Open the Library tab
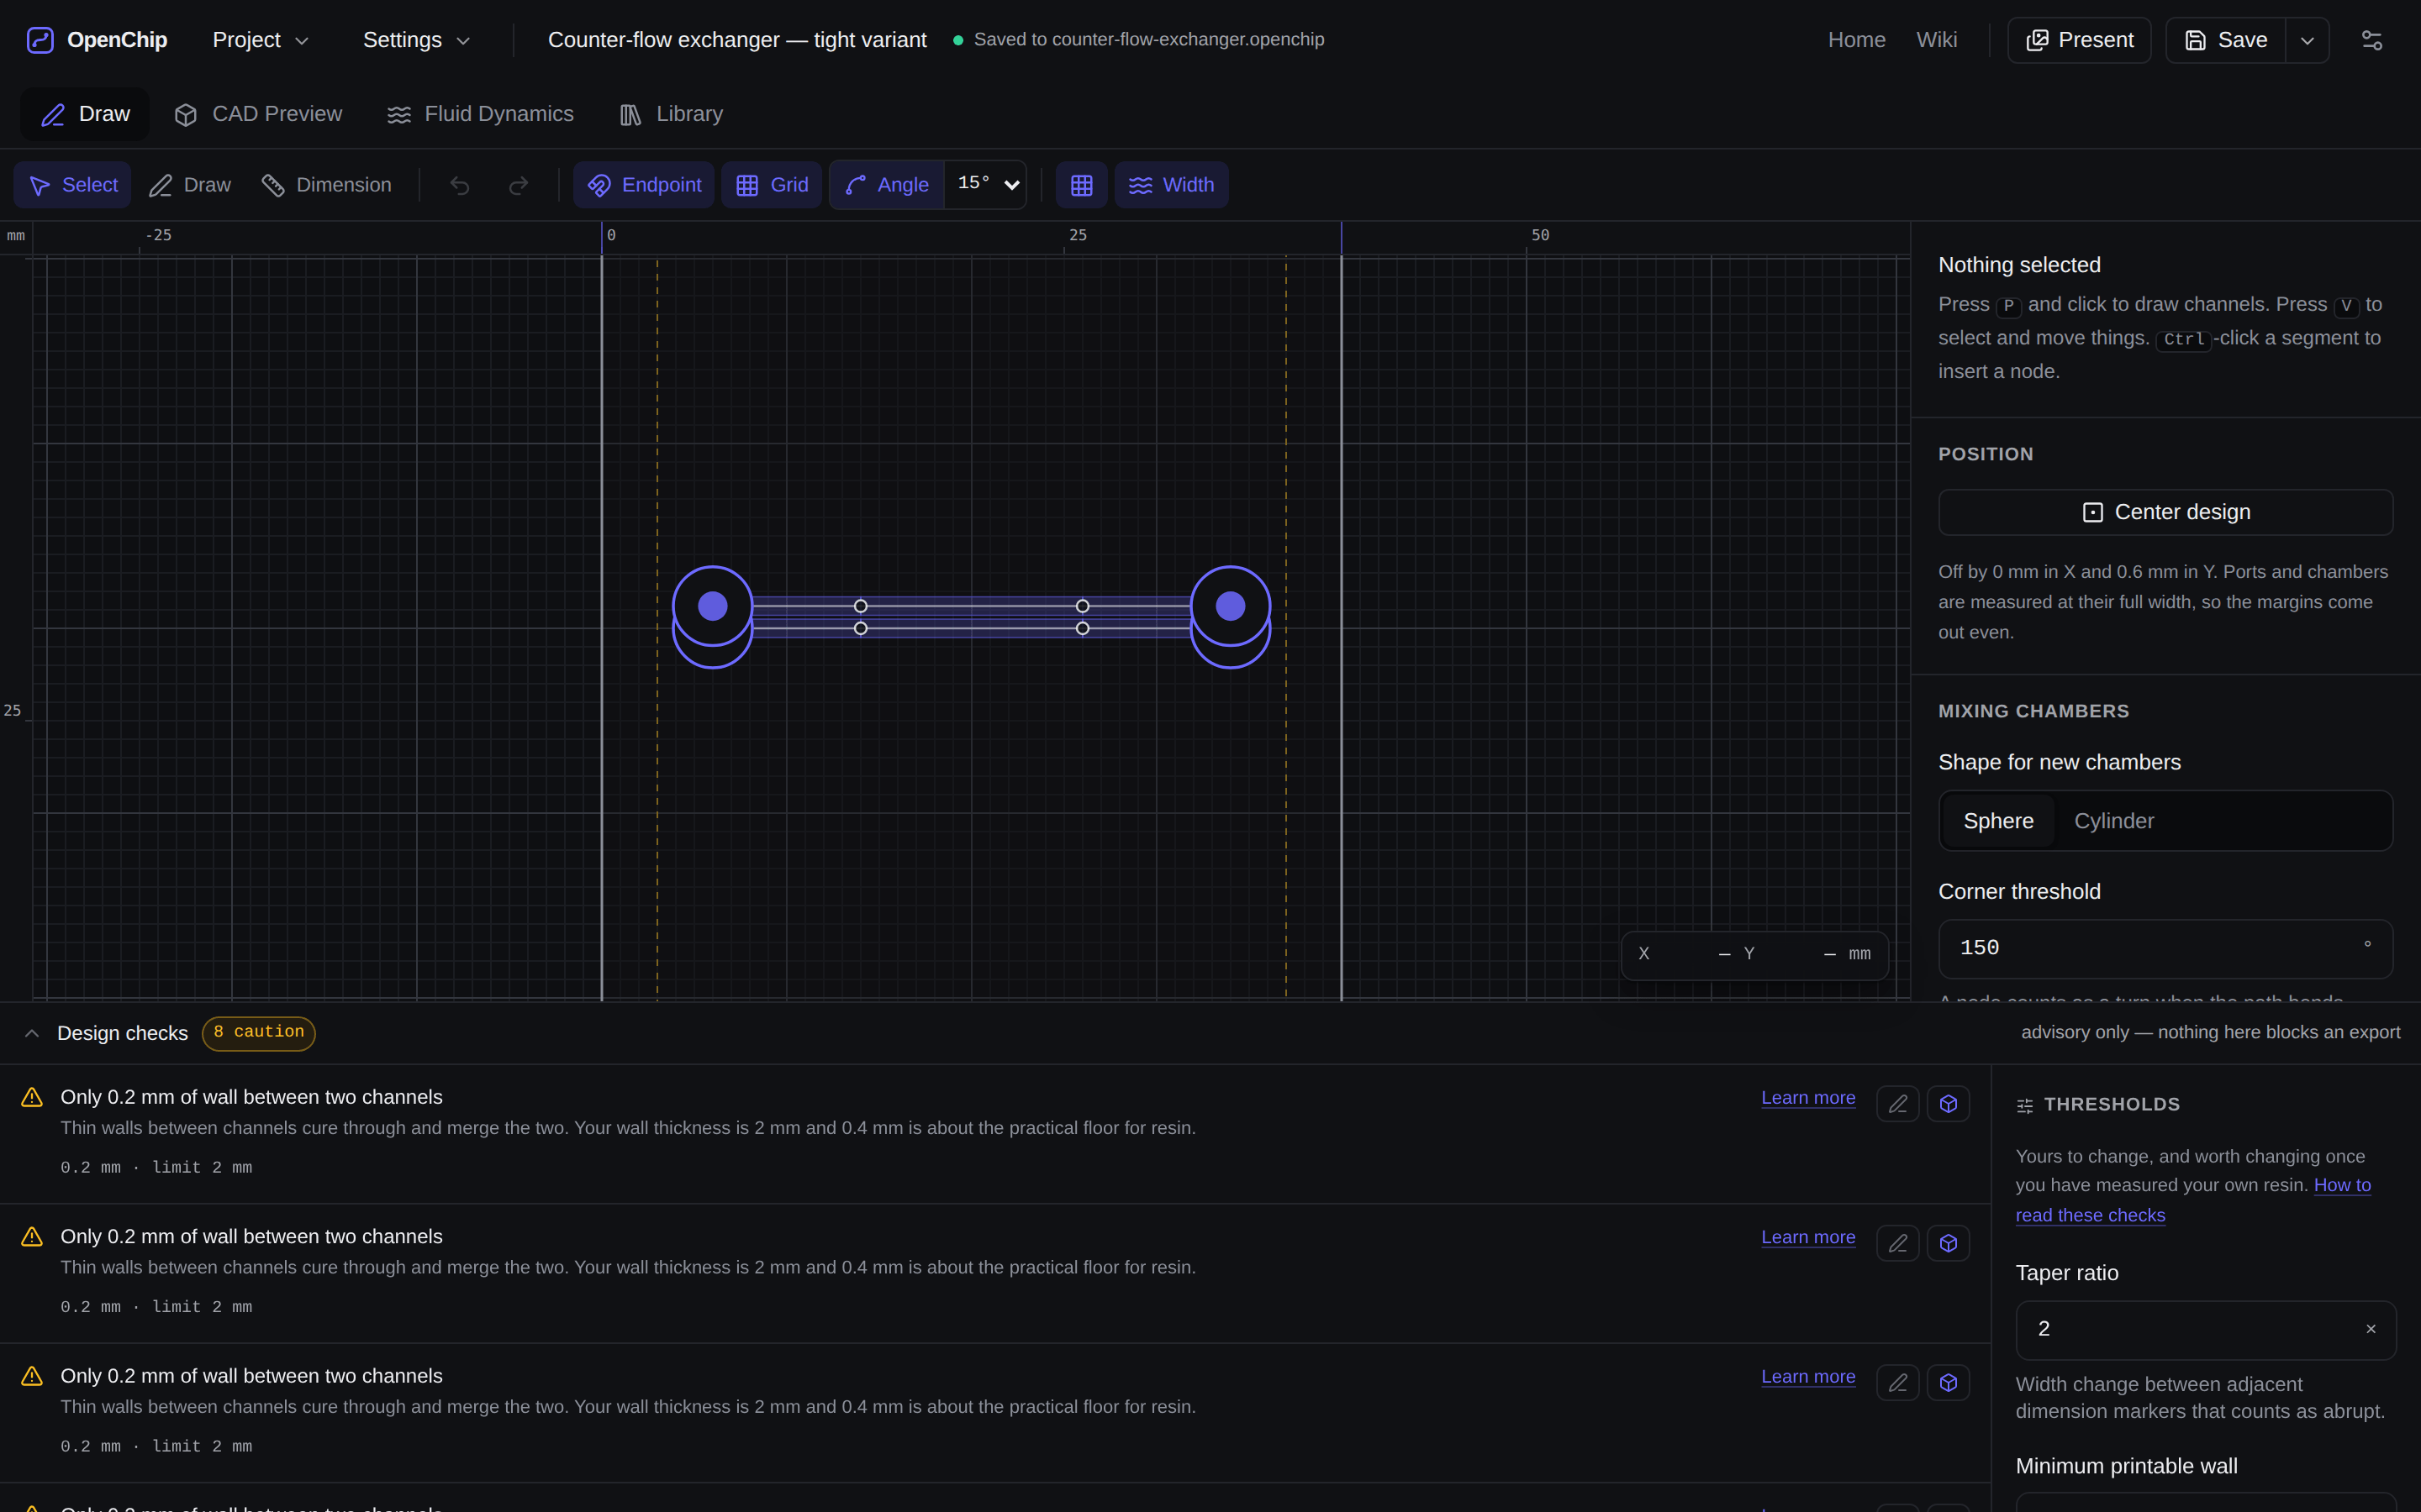This screenshot has height=1512, width=2421. coord(672,114)
